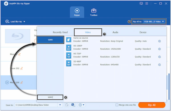The width and height of the screenshot is (171, 111).
Task: Rename Movie 200 with pencil icon
Action: click(22, 83)
